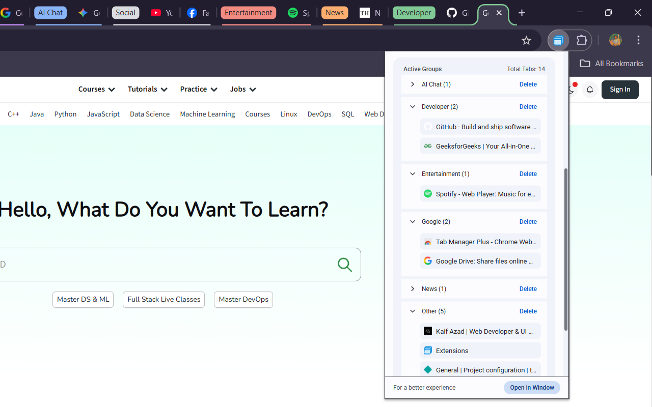Click the Full Stack Live Classes chip
Image resolution: width=652 pixels, height=407 pixels.
pos(164,300)
